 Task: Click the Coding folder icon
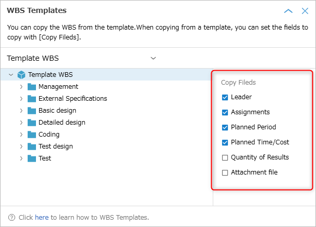click(32, 135)
